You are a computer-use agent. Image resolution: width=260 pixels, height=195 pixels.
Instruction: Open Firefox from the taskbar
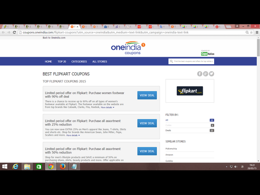[x=62, y=166]
